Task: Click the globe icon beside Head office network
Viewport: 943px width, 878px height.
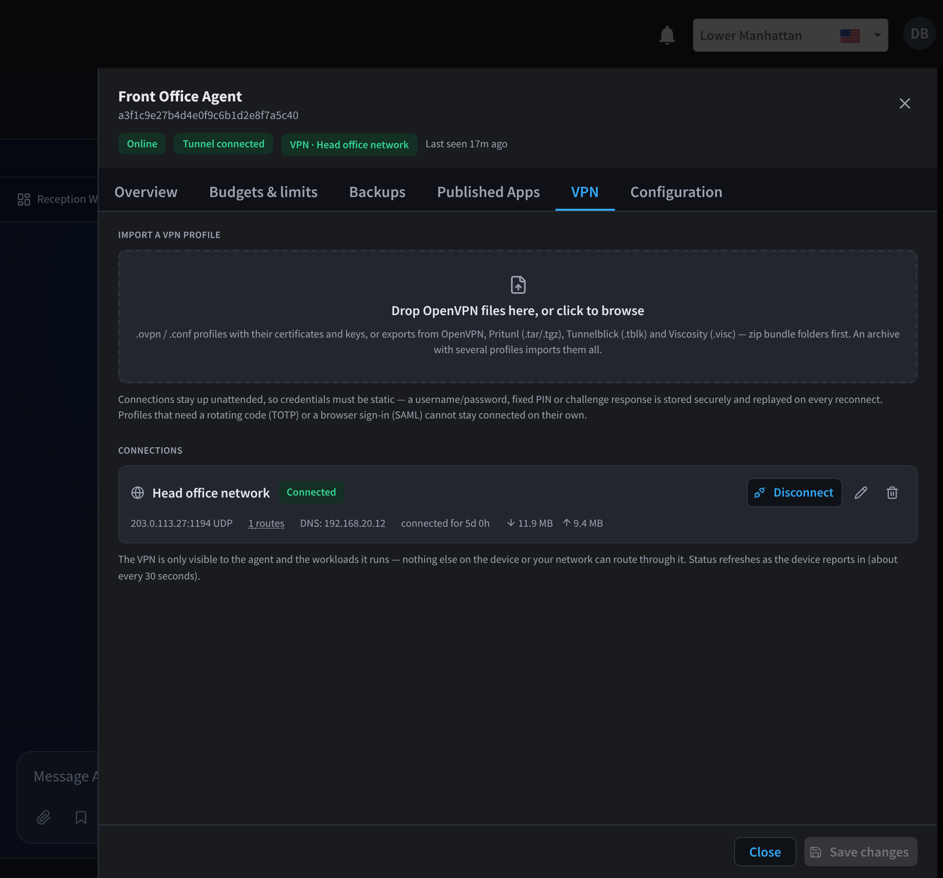Action: pos(138,493)
